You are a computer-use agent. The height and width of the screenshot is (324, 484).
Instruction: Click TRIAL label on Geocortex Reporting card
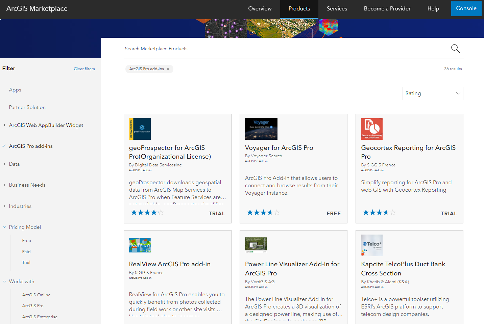(449, 214)
